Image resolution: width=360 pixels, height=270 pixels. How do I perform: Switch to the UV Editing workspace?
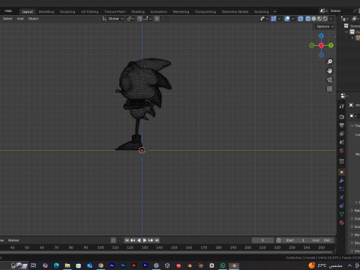89,12
